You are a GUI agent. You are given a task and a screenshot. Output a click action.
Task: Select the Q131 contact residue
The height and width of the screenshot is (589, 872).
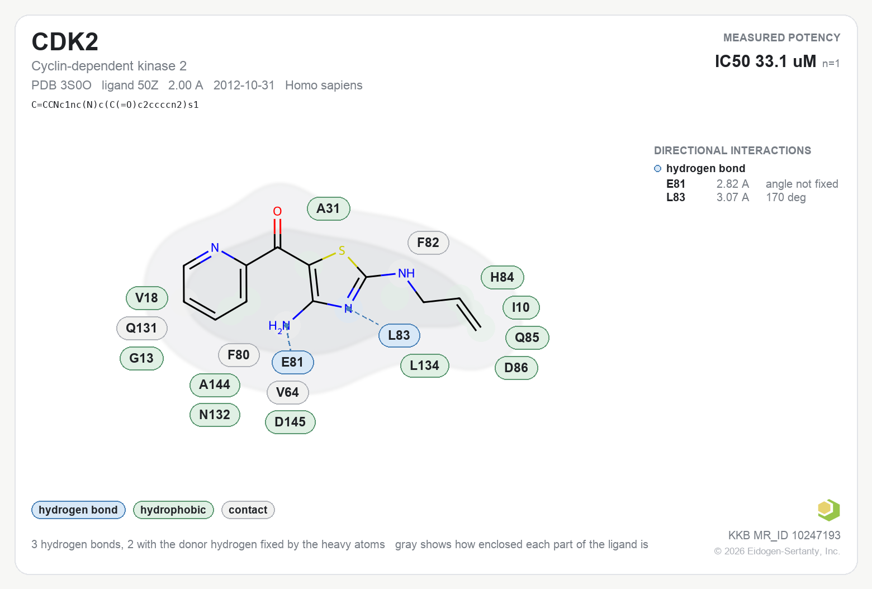[x=142, y=328]
